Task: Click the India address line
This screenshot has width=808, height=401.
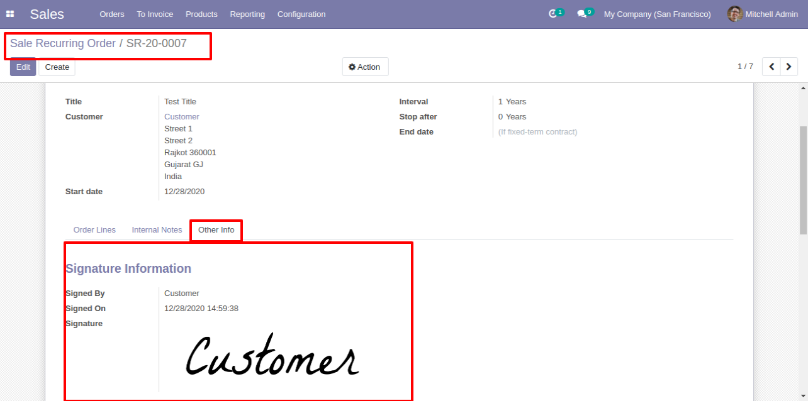Action: pyautogui.click(x=173, y=177)
